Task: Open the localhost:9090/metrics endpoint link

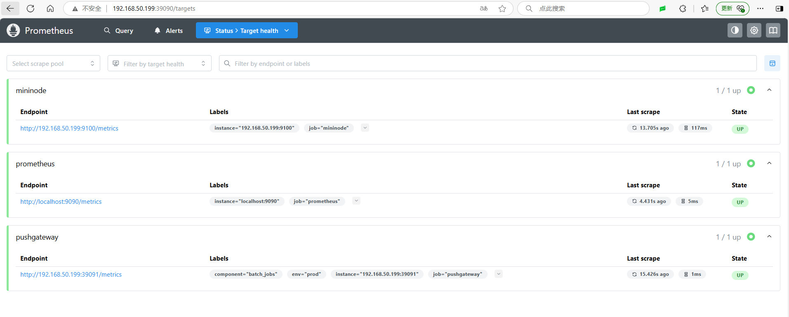Action: pyautogui.click(x=61, y=202)
